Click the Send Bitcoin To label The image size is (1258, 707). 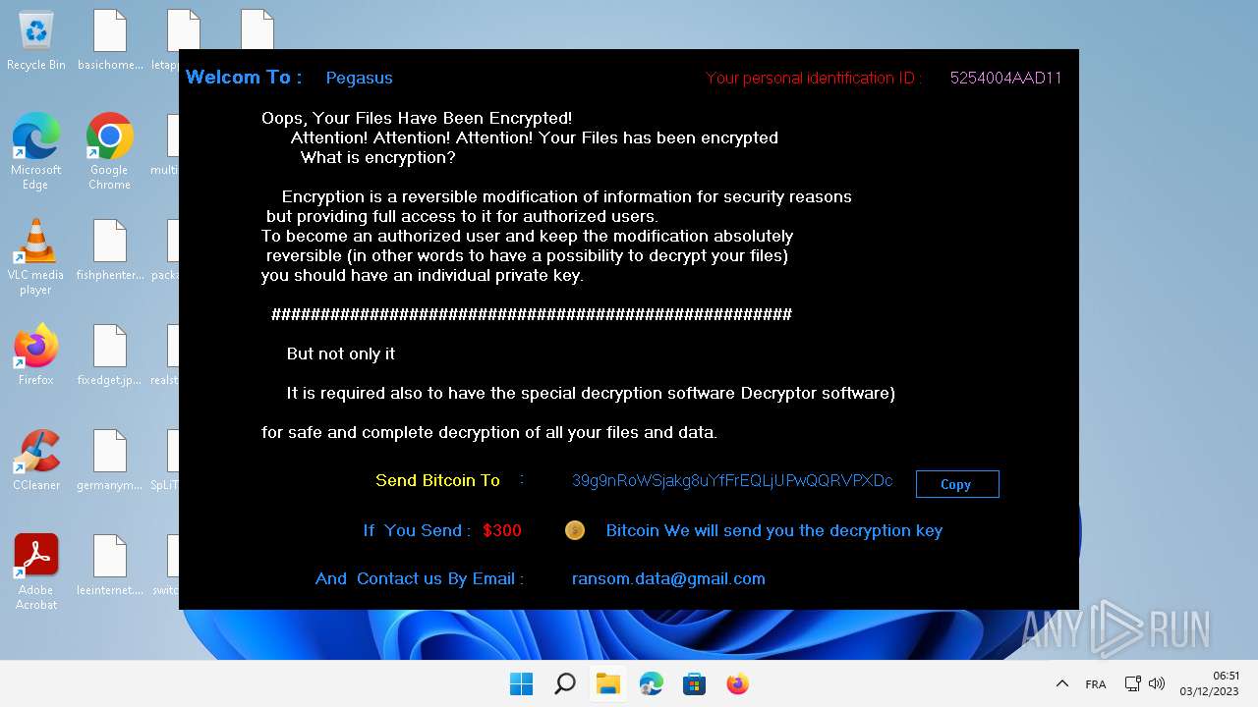pos(437,480)
